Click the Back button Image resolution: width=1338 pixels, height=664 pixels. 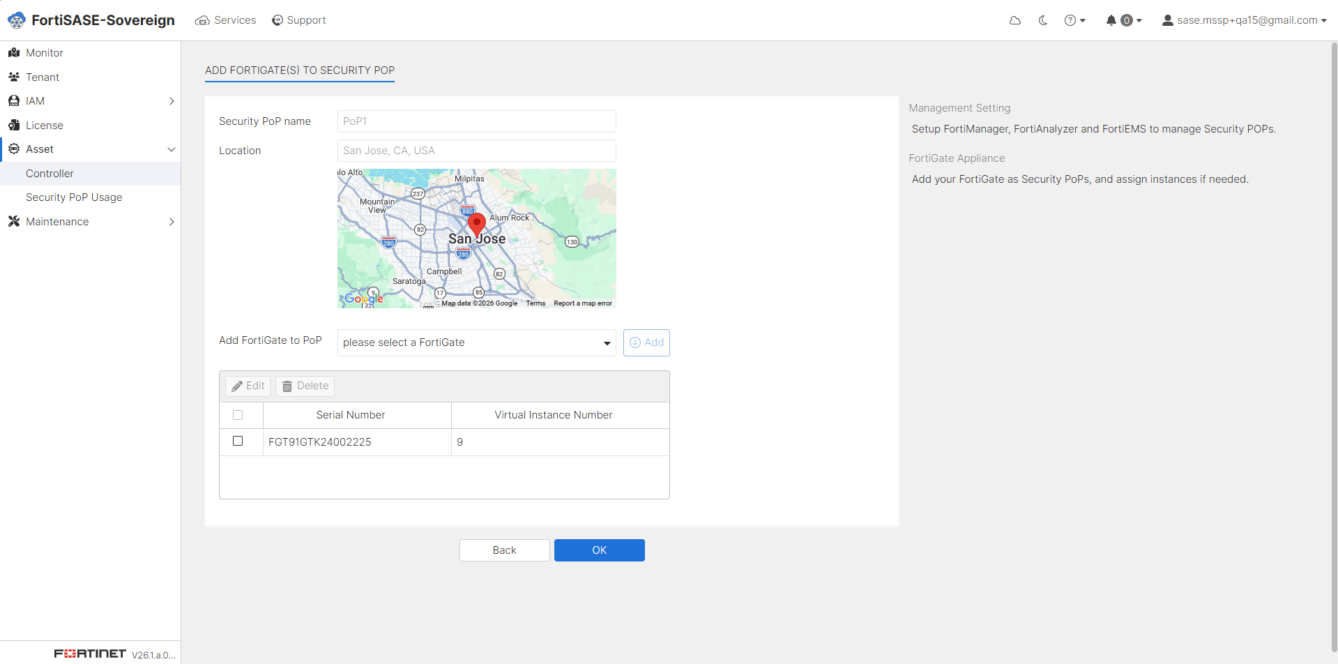[x=504, y=550]
